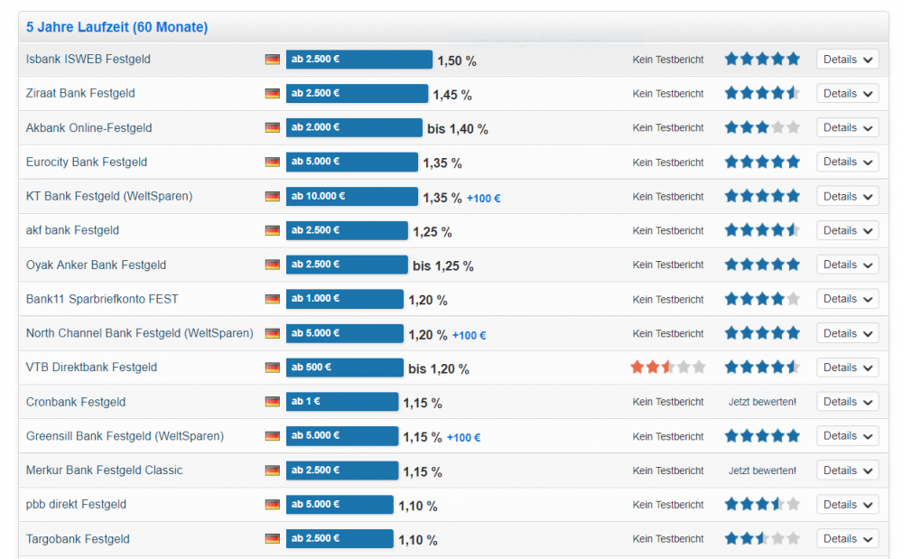The width and height of the screenshot is (903, 559).
Task: Click the flag icon in the Targobank Festgeld row
Action: tap(273, 539)
